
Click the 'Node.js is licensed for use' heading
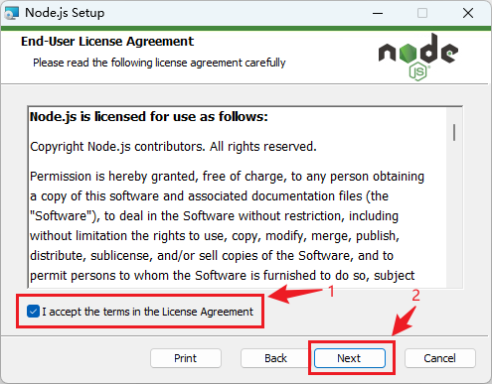[x=149, y=117]
